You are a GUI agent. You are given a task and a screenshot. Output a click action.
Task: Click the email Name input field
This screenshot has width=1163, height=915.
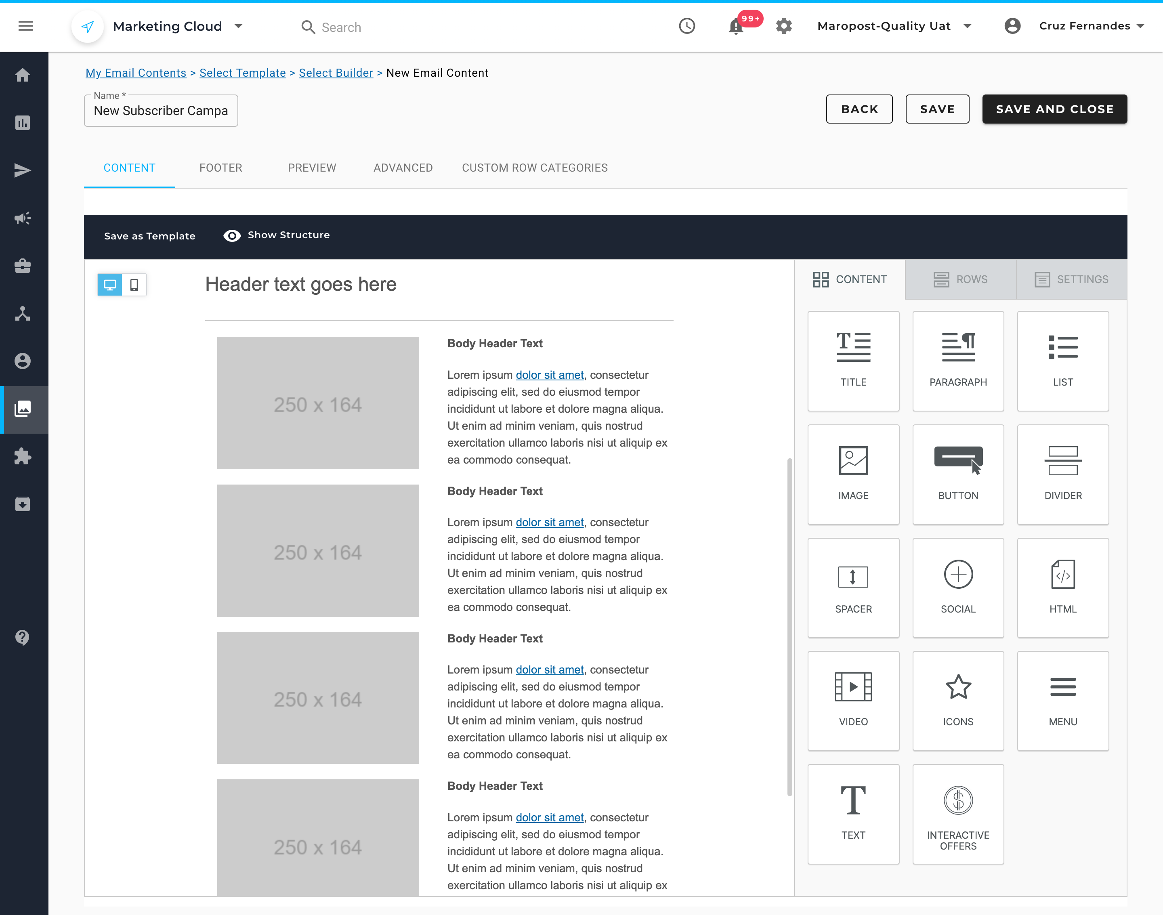coord(161,111)
